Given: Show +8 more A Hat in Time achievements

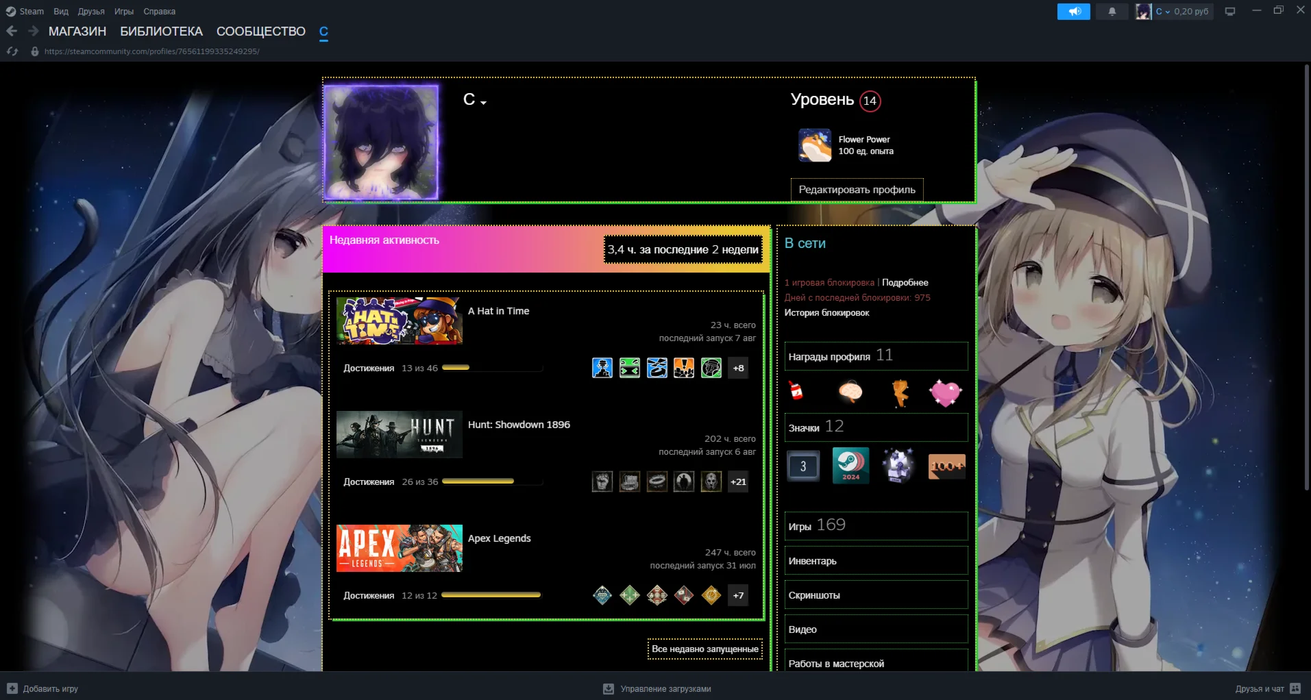Looking at the screenshot, I should pyautogui.click(x=738, y=368).
